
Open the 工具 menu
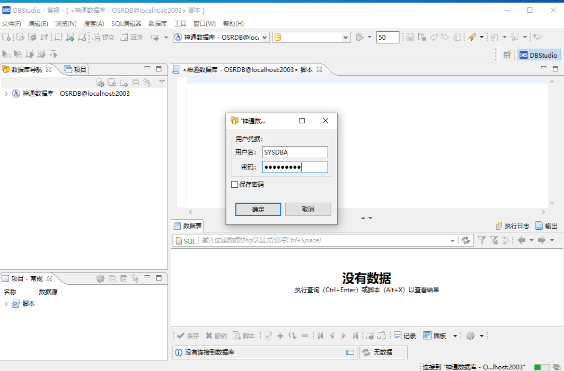[x=180, y=24]
